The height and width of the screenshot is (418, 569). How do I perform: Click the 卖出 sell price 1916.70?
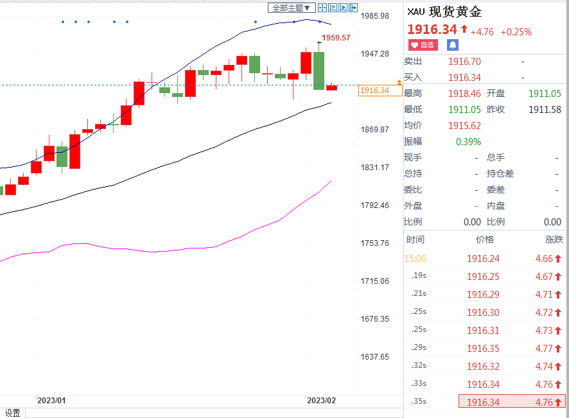click(x=464, y=62)
